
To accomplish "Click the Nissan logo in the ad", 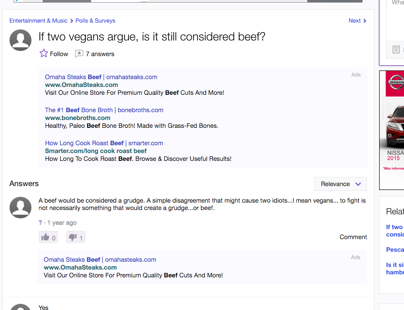I will 396,82.
